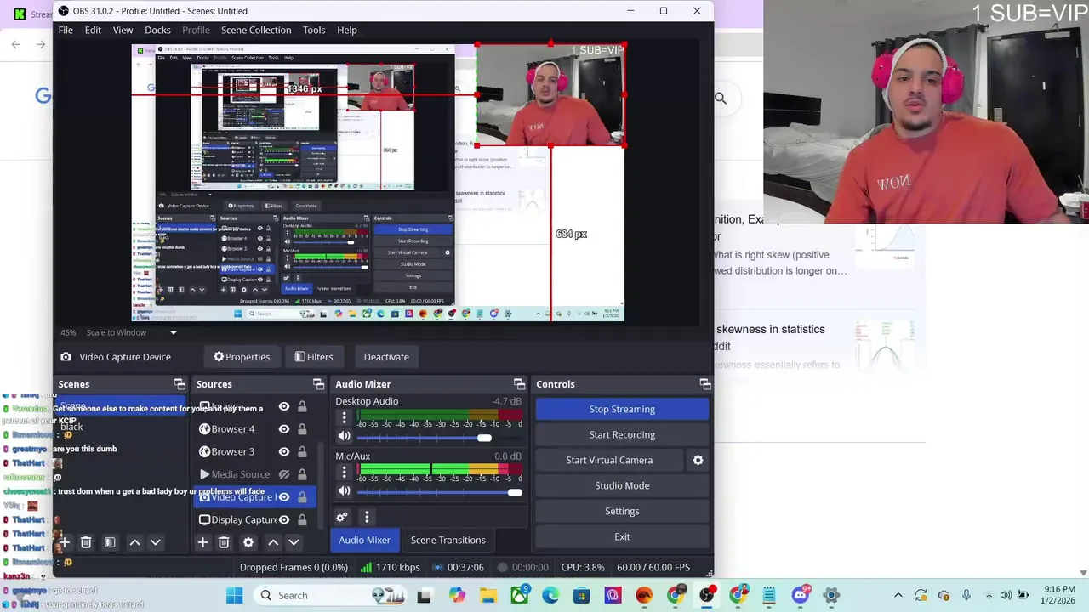Delete selected source with Sources trash icon
The image size is (1089, 612).
(x=224, y=542)
